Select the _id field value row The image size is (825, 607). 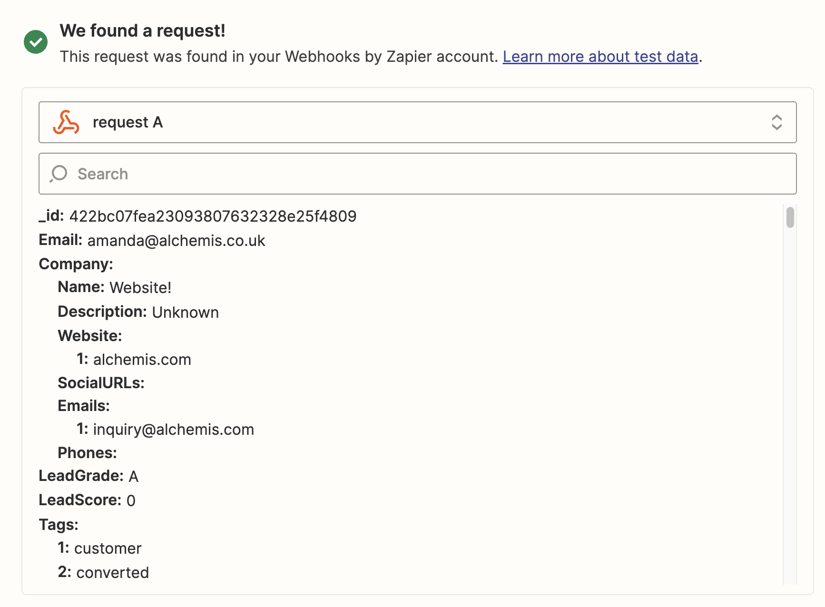coord(197,216)
